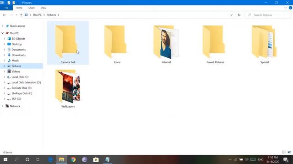Viewport: 293px width, 164px height.
Task: Click the Back navigation arrow
Action: 4,15
